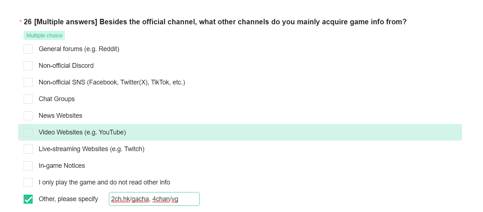Viewport: 483px width, 212px height.
Task: Select the In-game Notices checkbox
Action: pyautogui.click(x=28, y=166)
